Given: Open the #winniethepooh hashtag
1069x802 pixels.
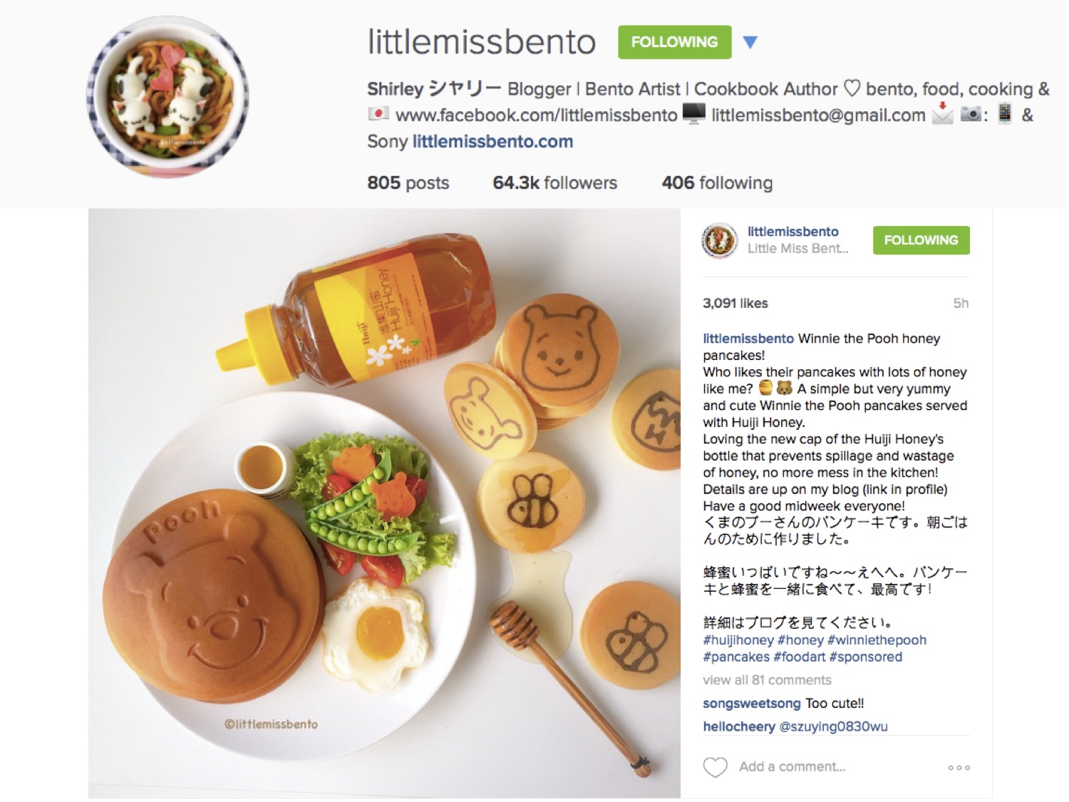Looking at the screenshot, I should pos(877,640).
